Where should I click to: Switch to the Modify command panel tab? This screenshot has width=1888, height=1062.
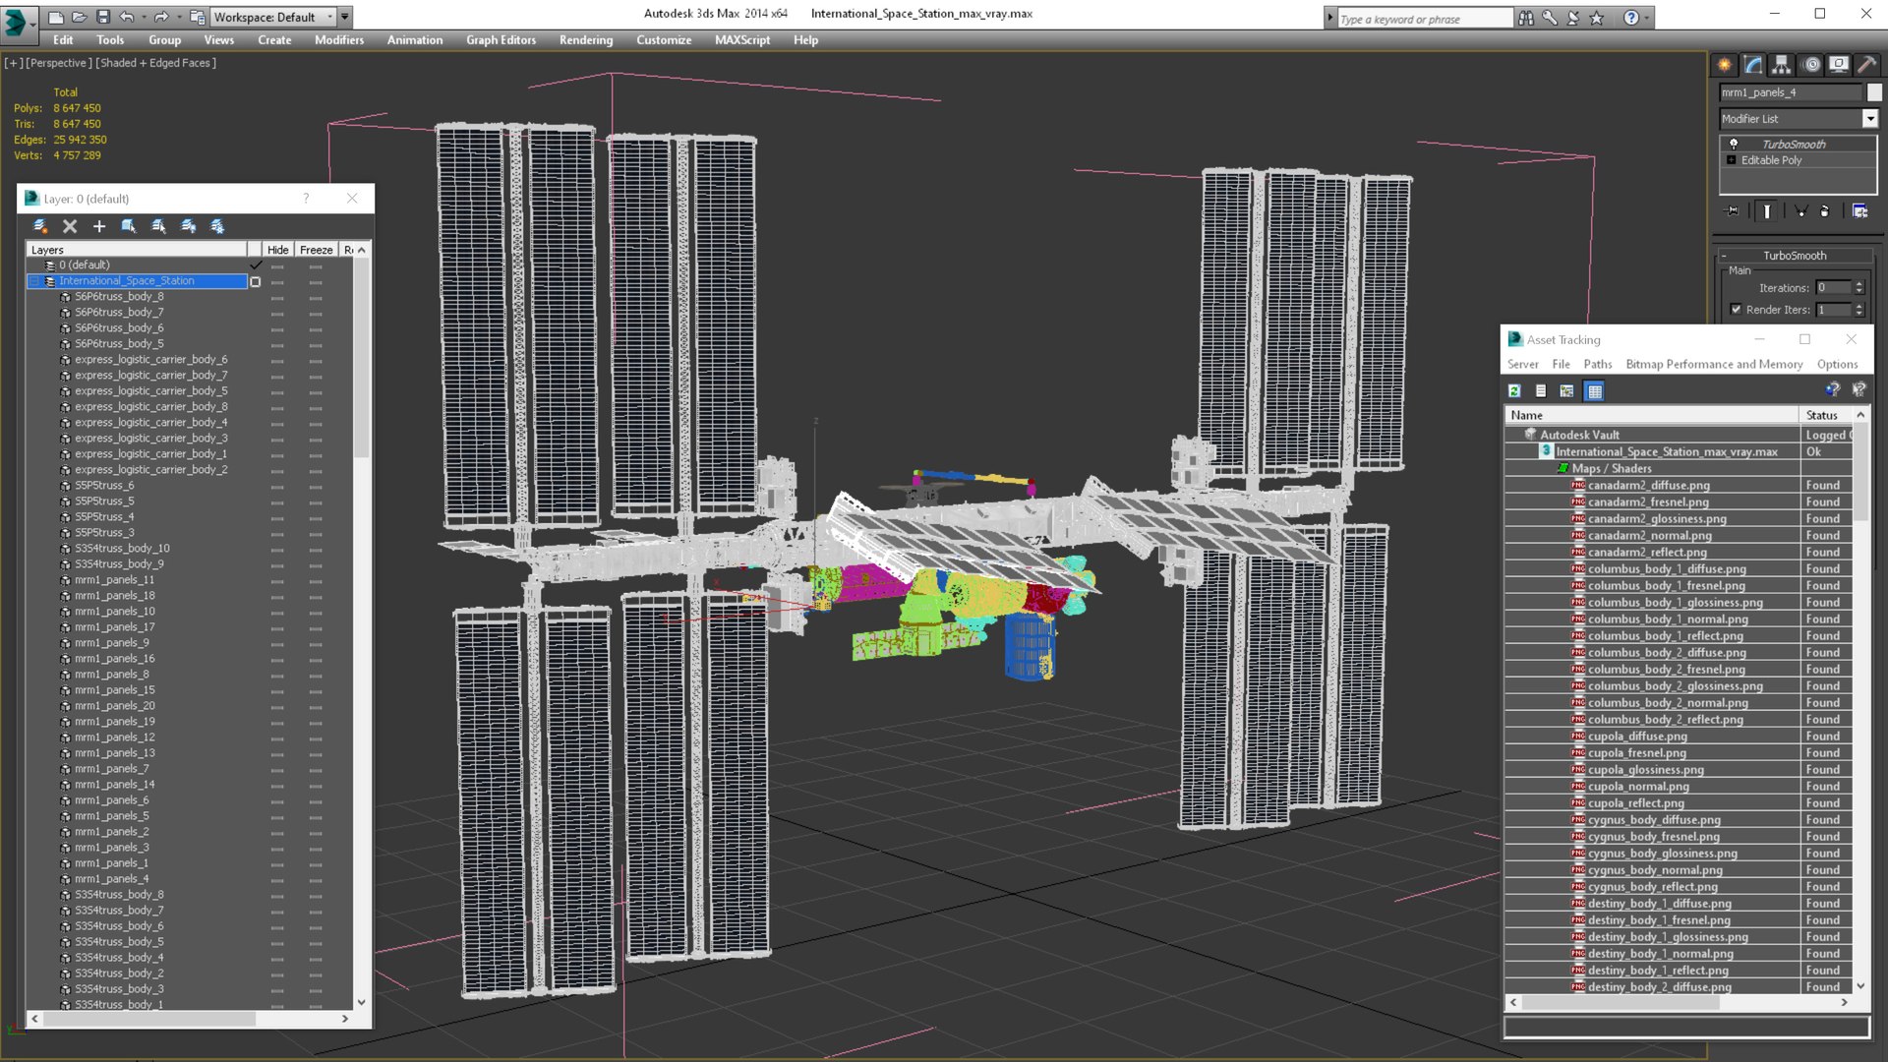coord(1753,65)
